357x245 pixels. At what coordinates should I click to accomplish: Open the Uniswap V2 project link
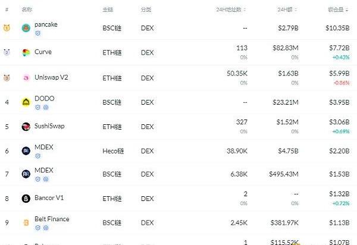51,77
